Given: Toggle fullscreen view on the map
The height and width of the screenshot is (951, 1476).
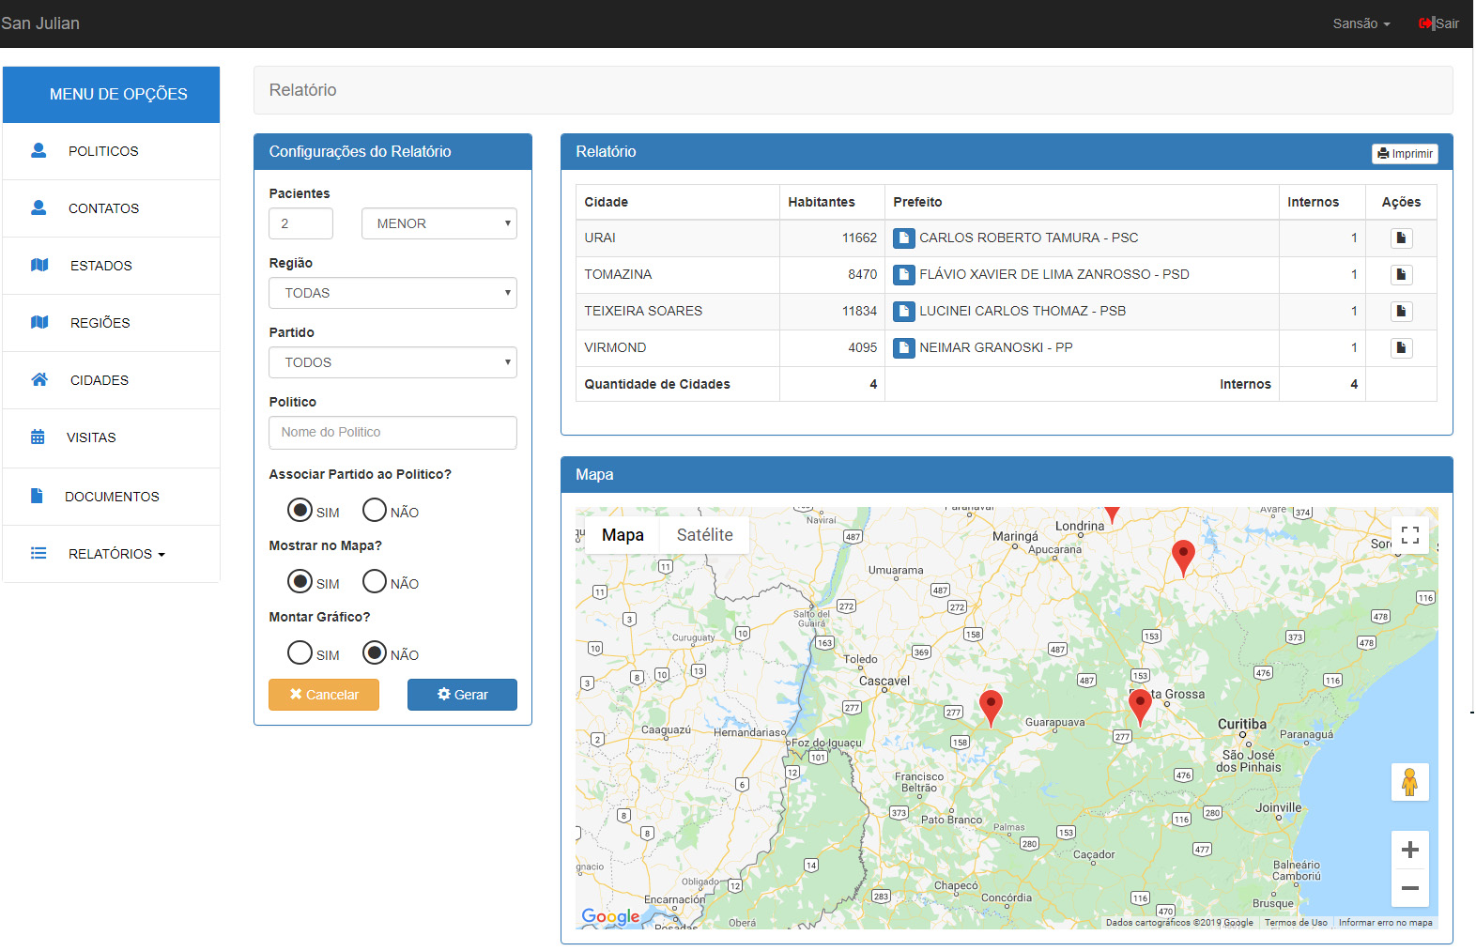Looking at the screenshot, I should pos(1409,535).
